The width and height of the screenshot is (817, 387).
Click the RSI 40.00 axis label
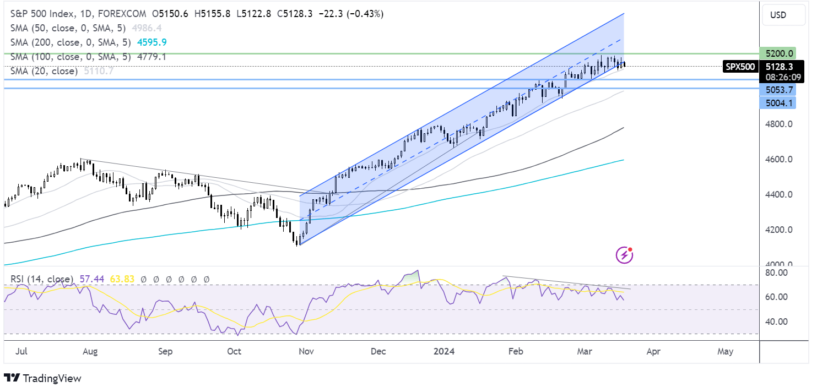(777, 321)
